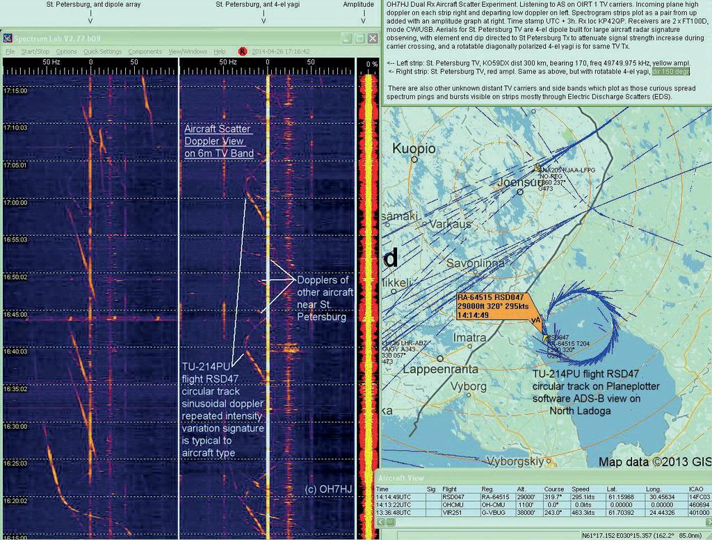Click the 17:15:00 time marker on waterfall

[x=15, y=91]
